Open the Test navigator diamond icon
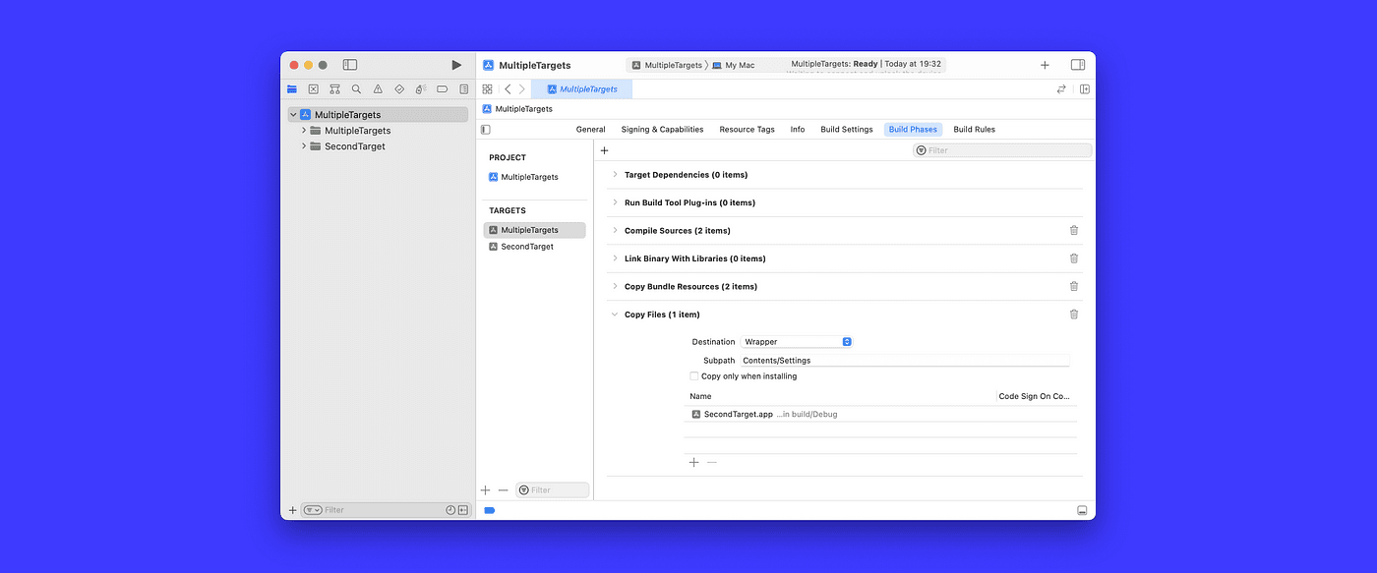This screenshot has height=573, width=1377. point(398,88)
